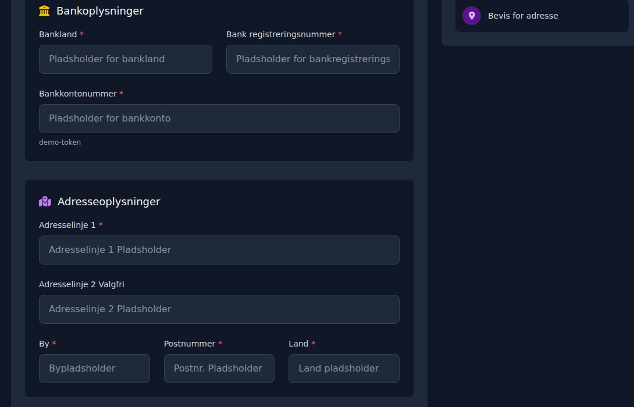Viewport: 634px width, 407px height.
Task: Click into the Bankkontonummer field
Action: [219, 119]
